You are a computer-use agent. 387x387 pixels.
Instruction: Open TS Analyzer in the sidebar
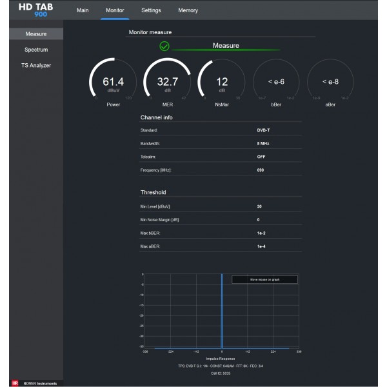click(36, 65)
